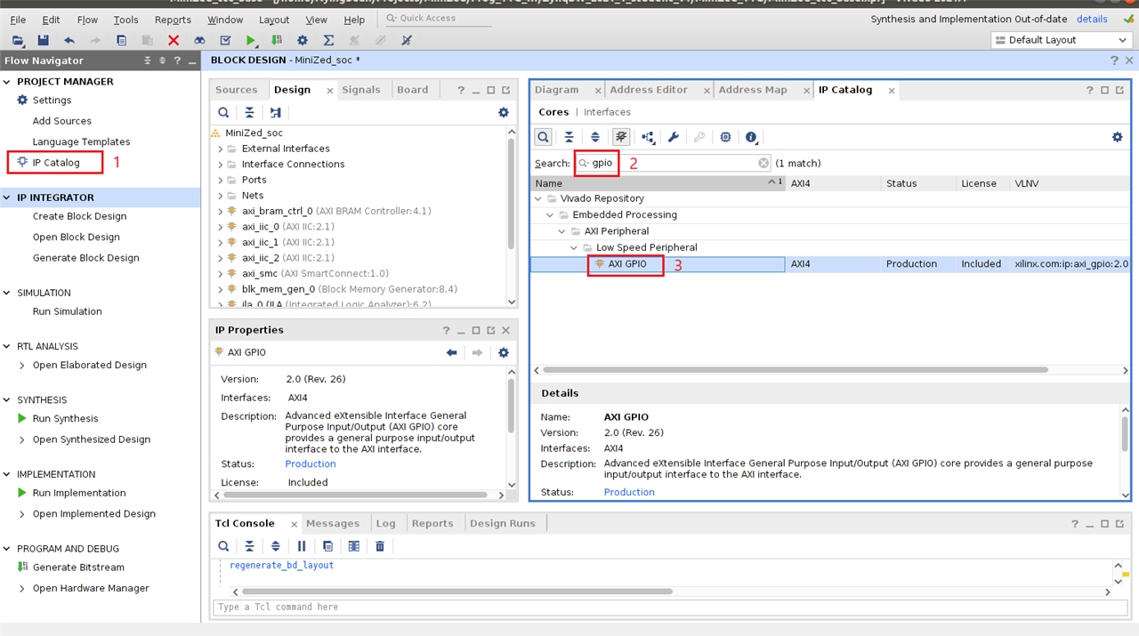This screenshot has height=636, width=1139.
Task: Click Generate Bitstream in the Flow Navigator
Action: coord(78,568)
